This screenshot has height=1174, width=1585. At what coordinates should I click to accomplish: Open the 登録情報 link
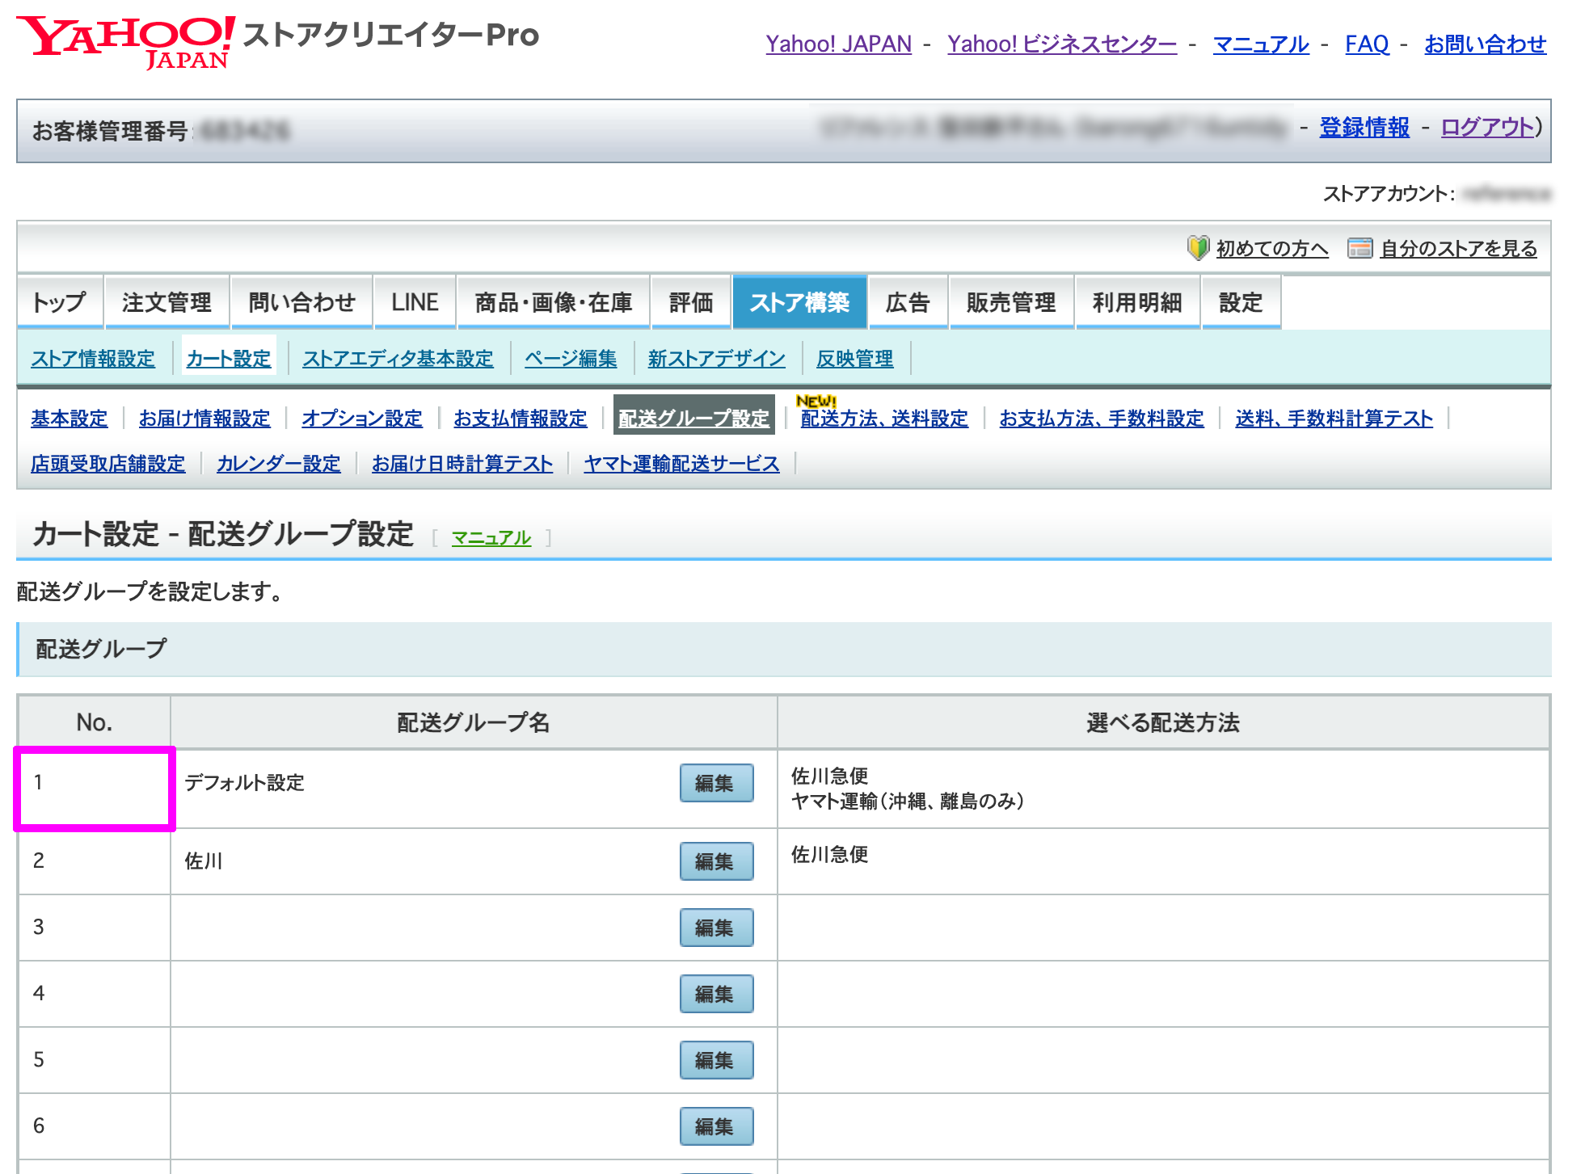pos(1364,127)
